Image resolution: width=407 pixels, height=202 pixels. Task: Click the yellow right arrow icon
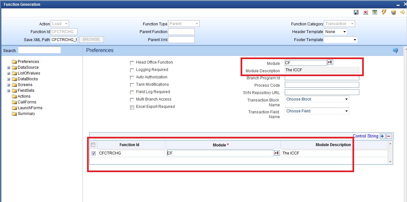click(x=402, y=12)
